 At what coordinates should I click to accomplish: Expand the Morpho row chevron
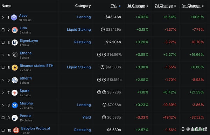[3, 105]
